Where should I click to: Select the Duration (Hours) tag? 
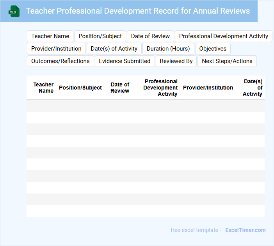tap(168, 49)
